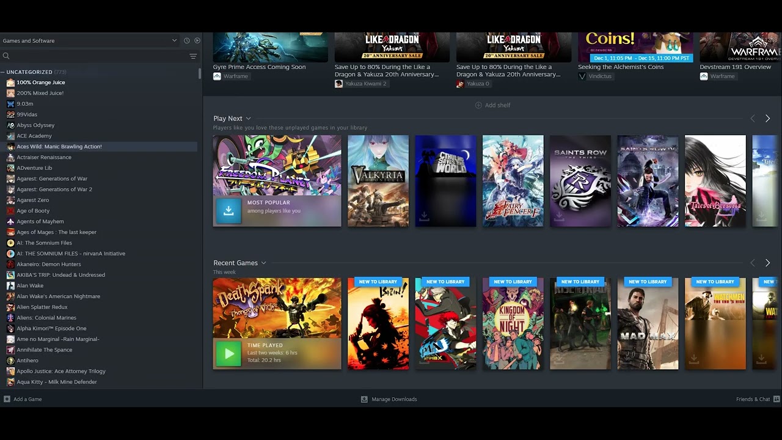Show next games in Play Next shelf

tap(768, 119)
